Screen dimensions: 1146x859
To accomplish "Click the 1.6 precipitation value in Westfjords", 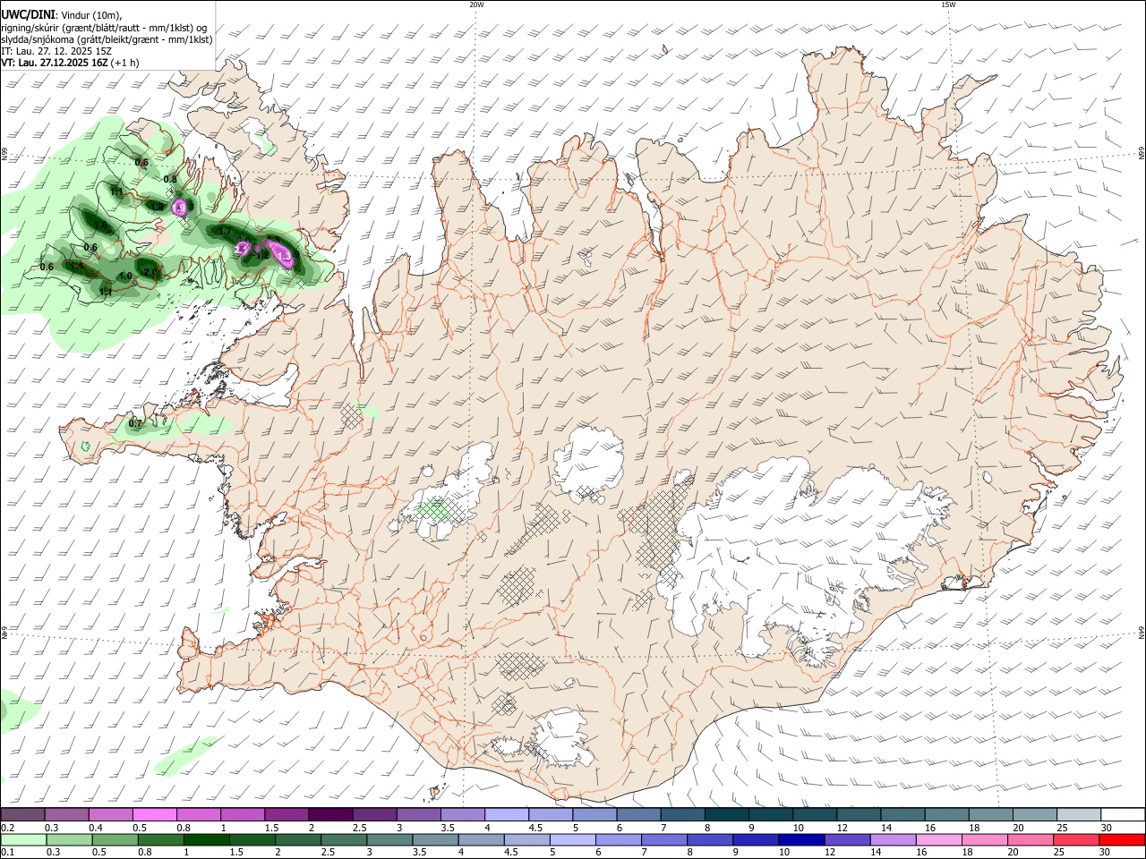I will [x=100, y=225].
